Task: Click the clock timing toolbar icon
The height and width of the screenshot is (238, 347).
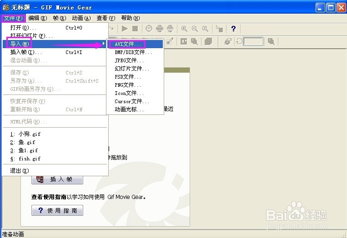Action: [x=149, y=29]
